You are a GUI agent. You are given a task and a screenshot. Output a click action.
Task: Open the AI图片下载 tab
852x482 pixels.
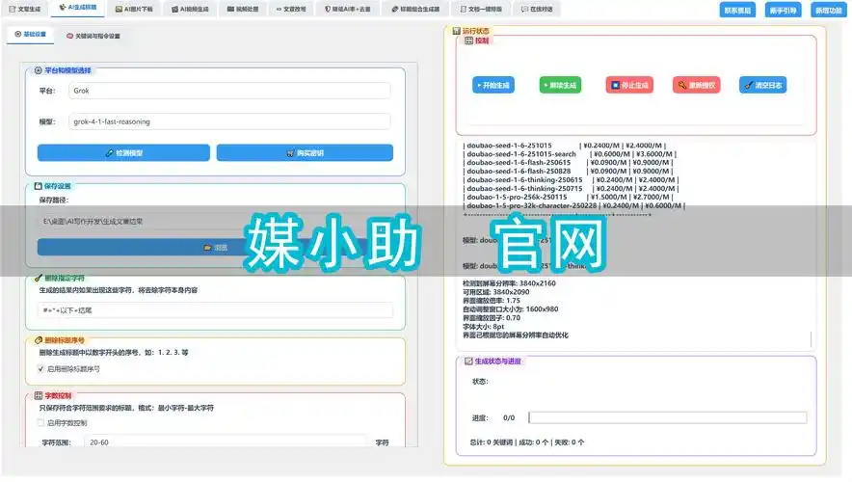pyautogui.click(x=134, y=9)
